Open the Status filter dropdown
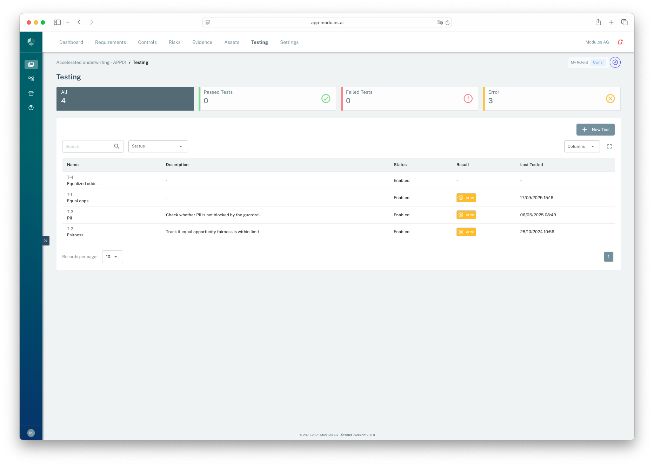This screenshot has width=654, height=466. click(x=158, y=146)
